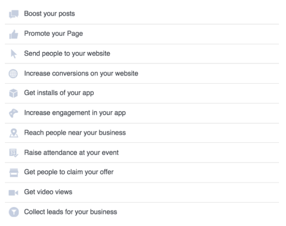Viewport: 286px width, 226px height.
Task: Select "Collect leads for your business"
Action: (70, 212)
